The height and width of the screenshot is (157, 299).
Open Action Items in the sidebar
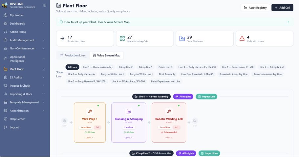[x=17, y=32]
